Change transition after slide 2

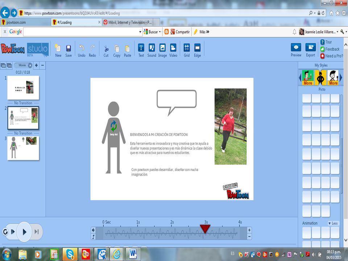pos(23,133)
